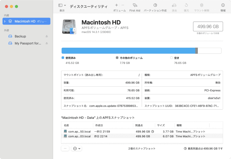Open the ellipsis action dropdown below snapshots
The image size is (231, 159).
coord(77,149)
